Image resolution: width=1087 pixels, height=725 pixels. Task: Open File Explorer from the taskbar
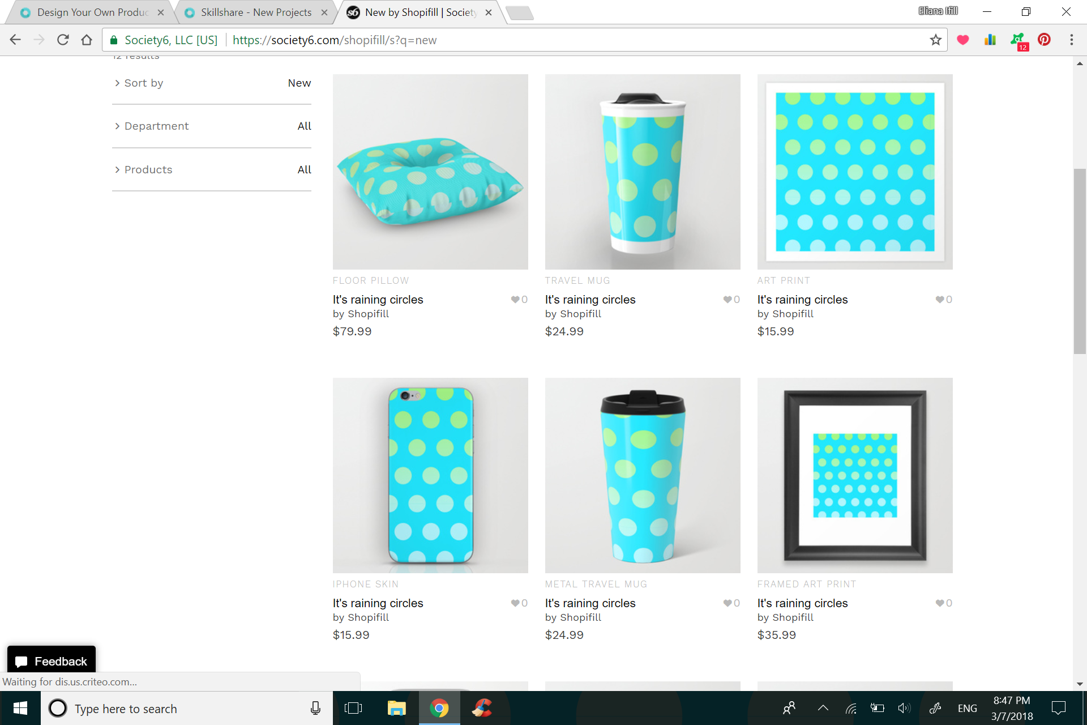coord(396,708)
